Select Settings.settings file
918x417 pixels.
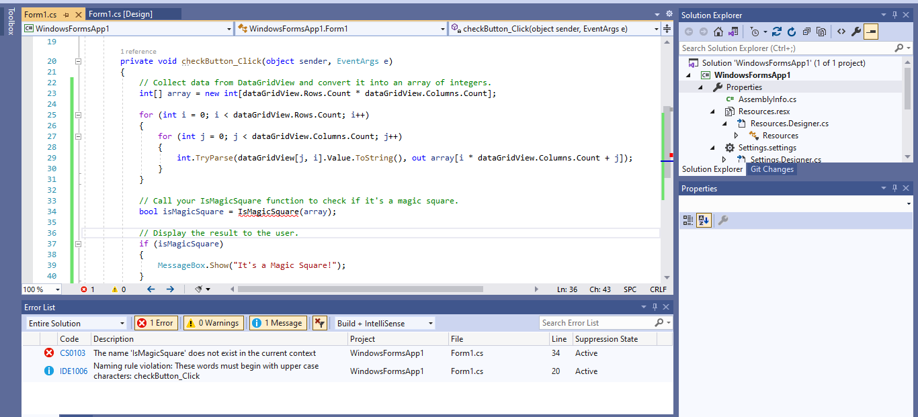(767, 148)
